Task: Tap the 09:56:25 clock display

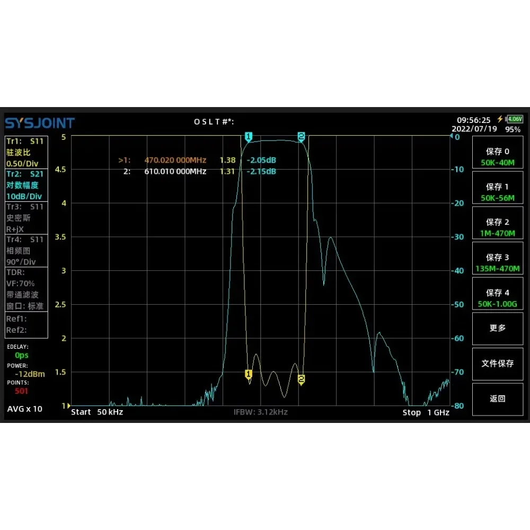Action: (x=473, y=120)
